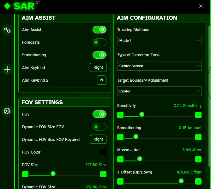Click the Aim Keybind 2 button

[101, 80]
